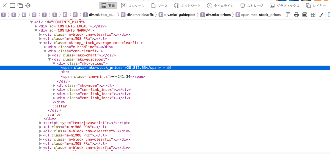Click the ▼−241.34 text value
Screen dimensions: 330x154
click(x=121, y=76)
